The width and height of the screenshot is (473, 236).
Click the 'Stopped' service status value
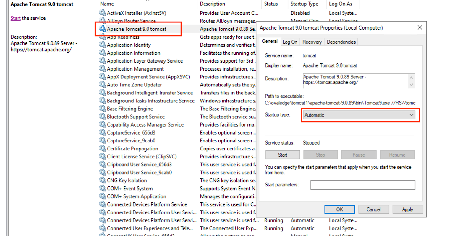[x=311, y=143]
